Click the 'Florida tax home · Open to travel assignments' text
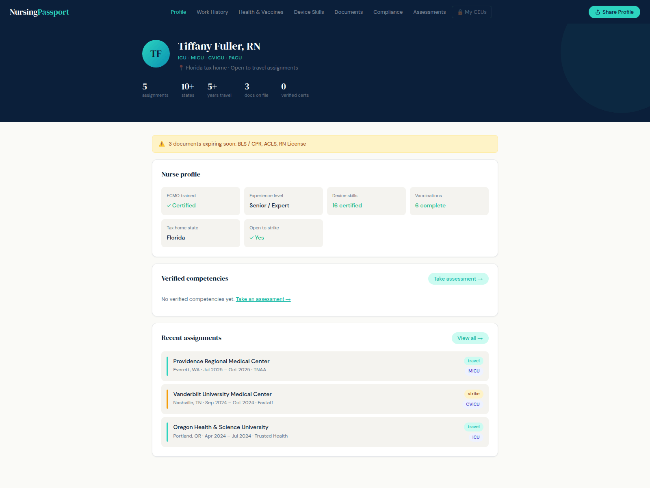The height and width of the screenshot is (488, 650). pos(242,68)
